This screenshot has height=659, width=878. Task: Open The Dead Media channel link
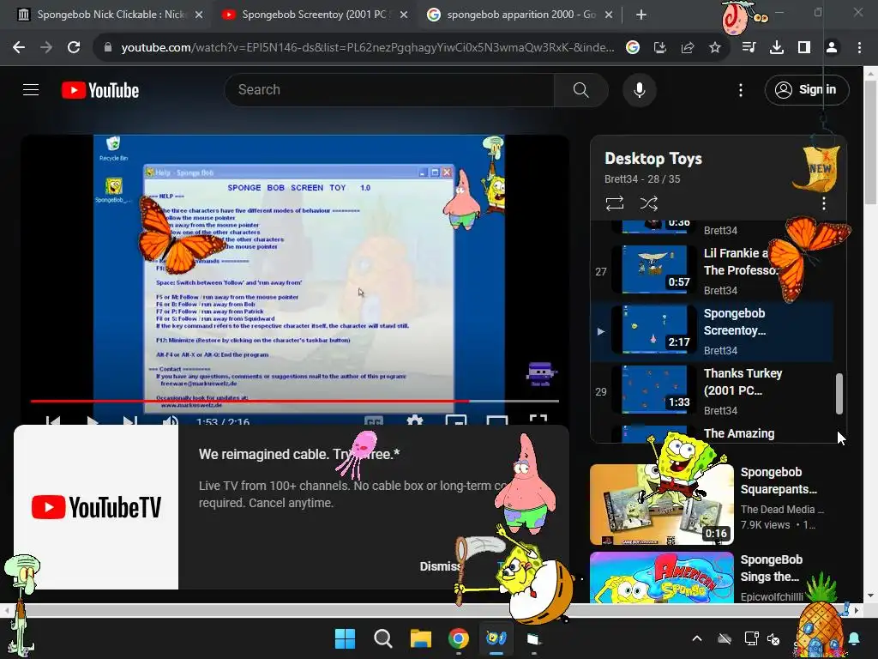[782, 510]
